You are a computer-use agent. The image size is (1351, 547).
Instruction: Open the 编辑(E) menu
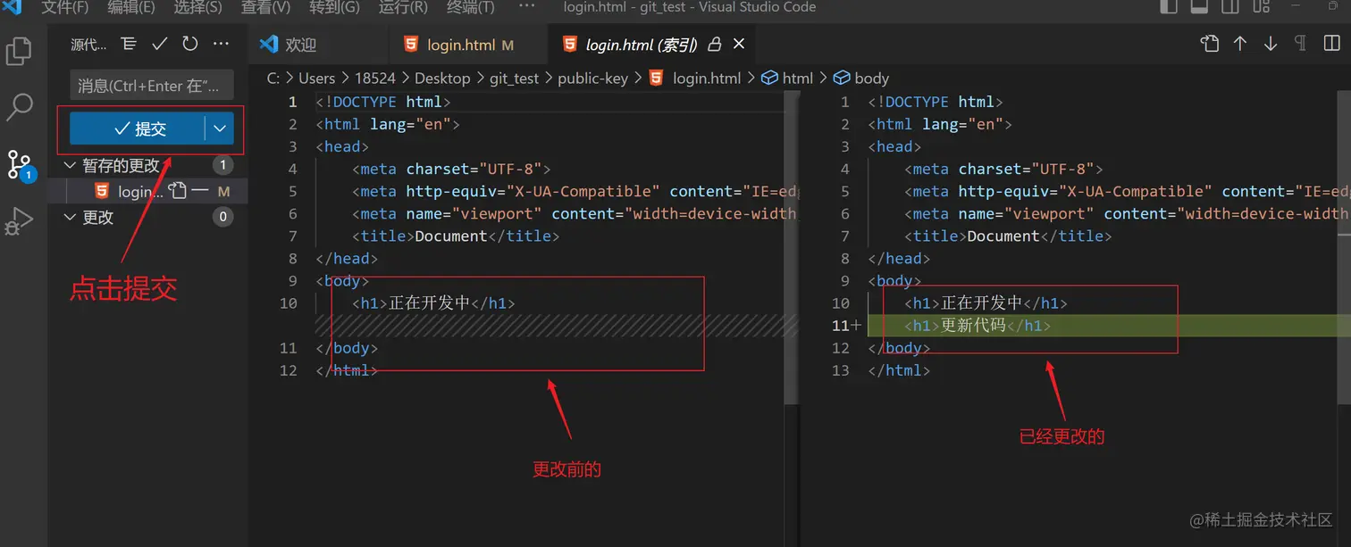click(x=131, y=7)
